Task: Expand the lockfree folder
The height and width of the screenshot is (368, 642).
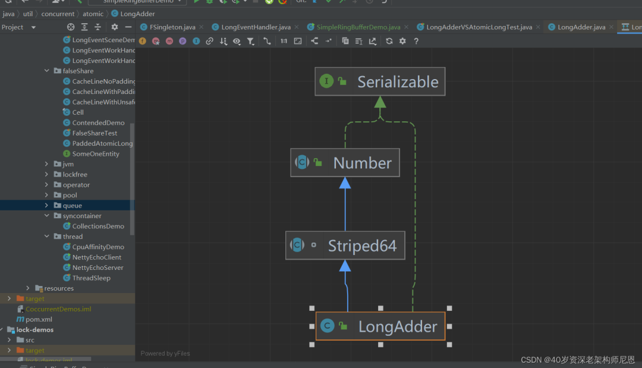Action: 47,174
